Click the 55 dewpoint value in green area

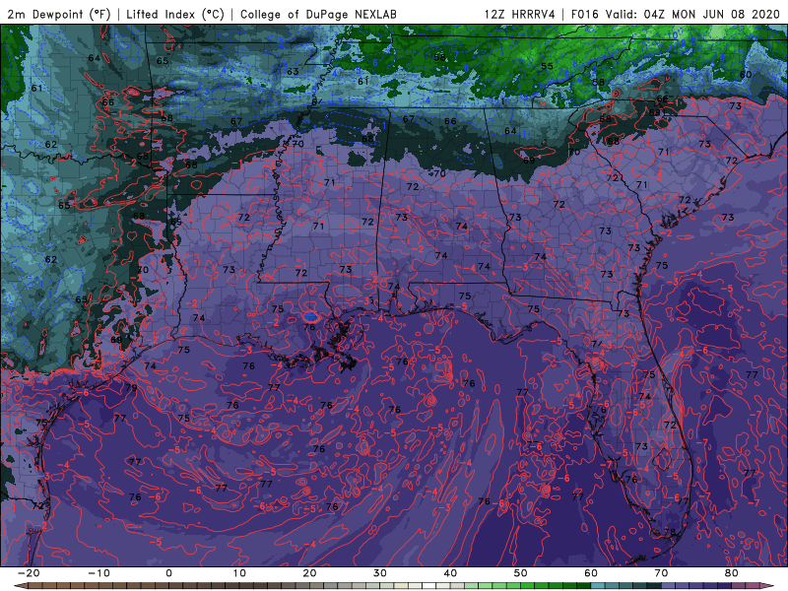tap(547, 66)
